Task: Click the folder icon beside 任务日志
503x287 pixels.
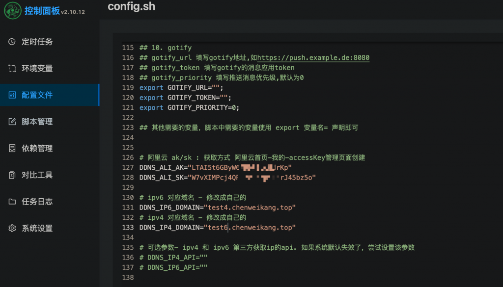Action: tap(12, 202)
